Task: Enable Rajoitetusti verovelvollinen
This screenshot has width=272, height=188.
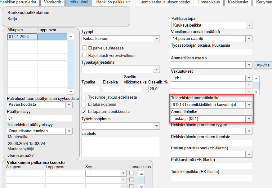Action: click(84, 55)
